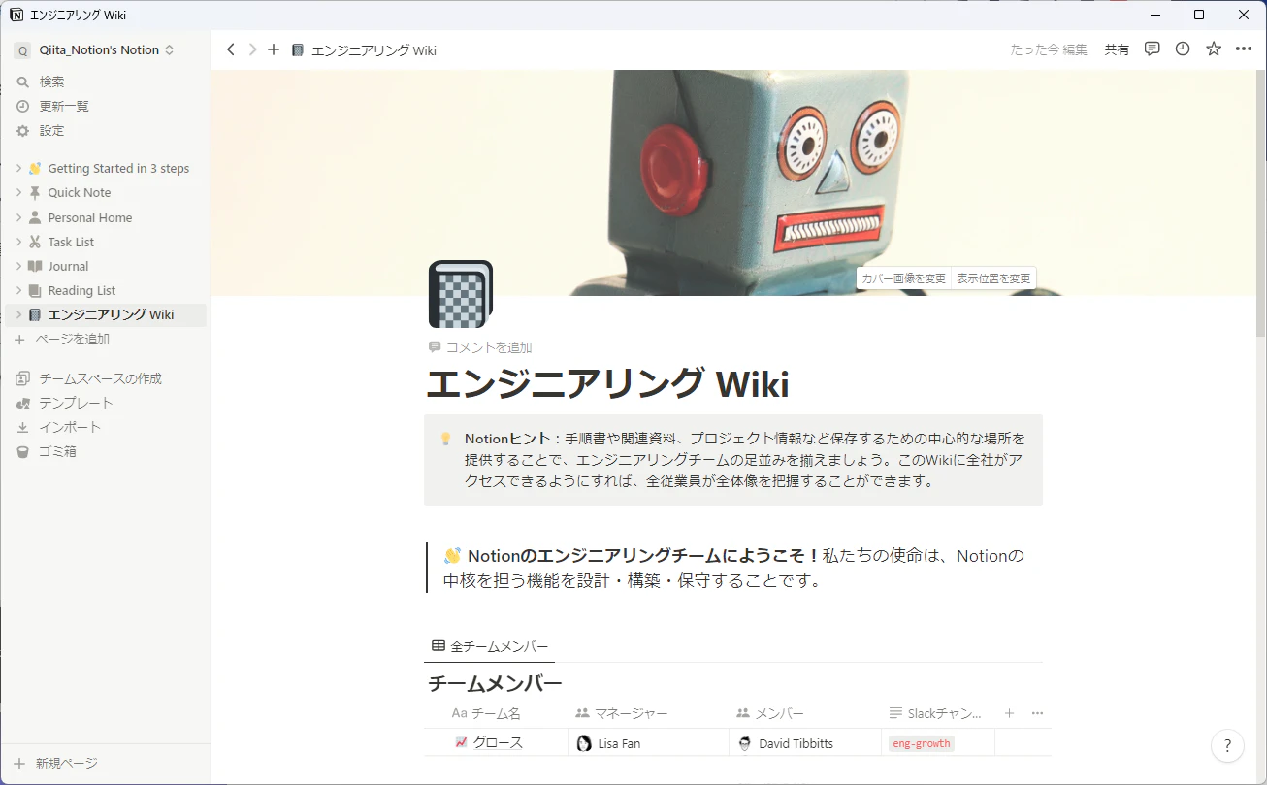Screen dimensions: 1267x785
Task: Favorite this page with the star icon
Action: pos(1214,49)
